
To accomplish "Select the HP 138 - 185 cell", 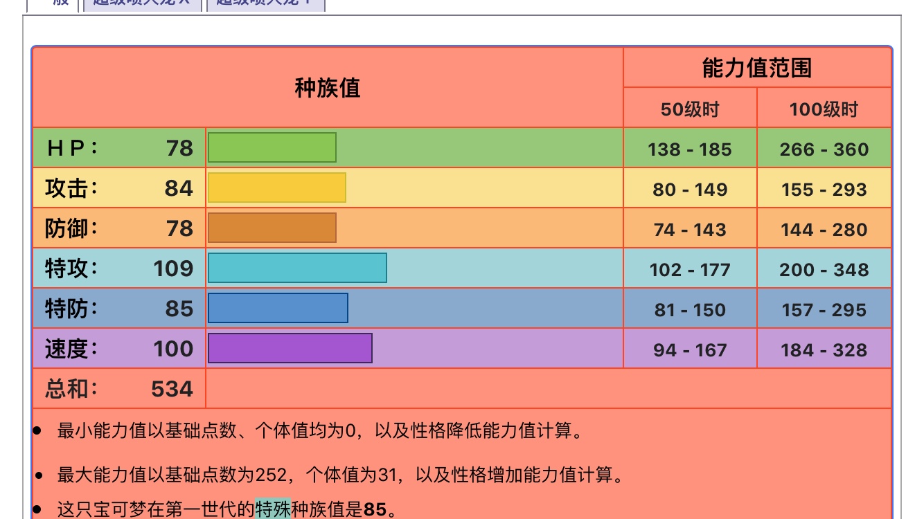I will coord(690,149).
